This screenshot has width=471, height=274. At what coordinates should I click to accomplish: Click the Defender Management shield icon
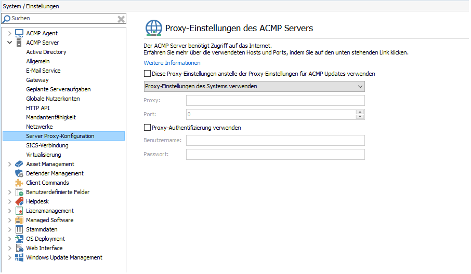[x=19, y=173]
